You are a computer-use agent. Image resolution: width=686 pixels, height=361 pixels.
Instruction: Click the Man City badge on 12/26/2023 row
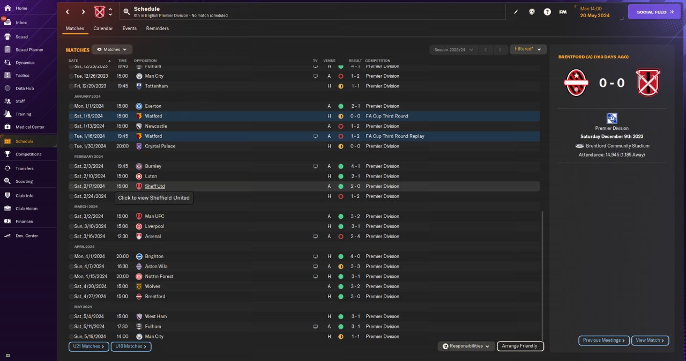click(139, 76)
